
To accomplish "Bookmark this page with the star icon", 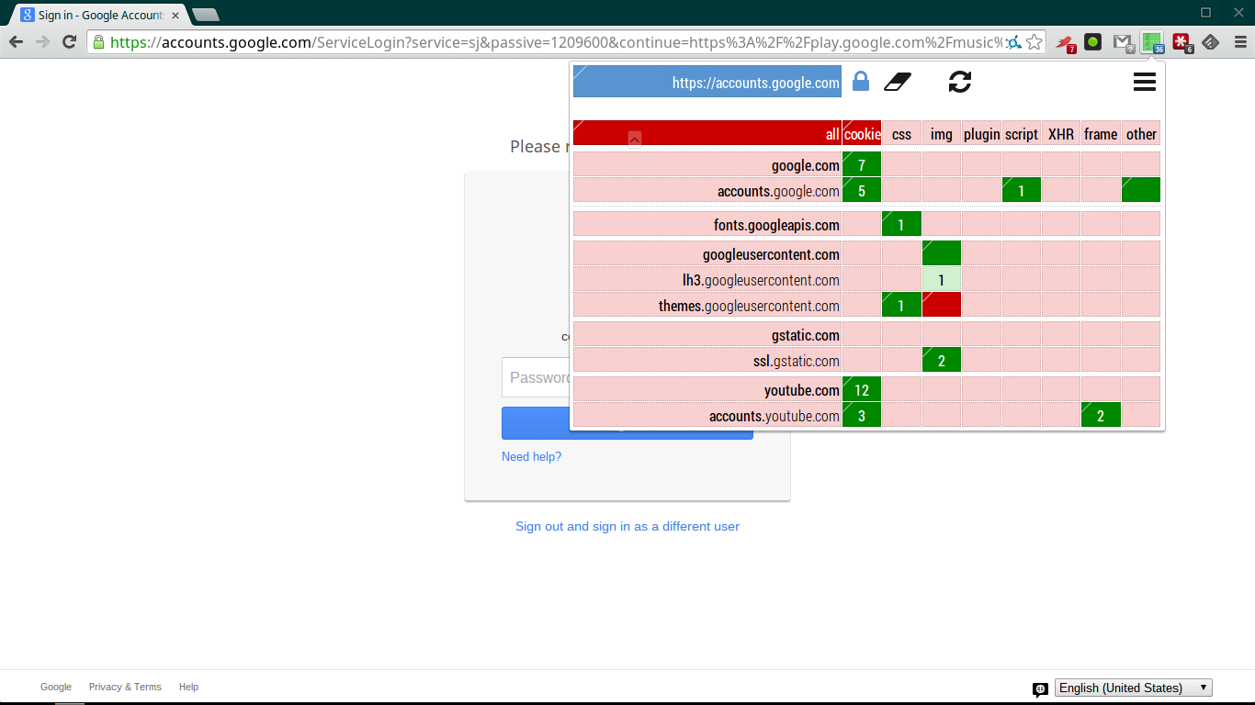I will pos(1035,42).
